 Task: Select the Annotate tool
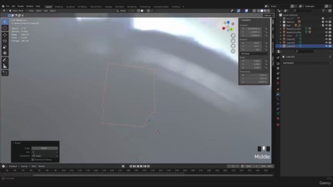coord(5,60)
